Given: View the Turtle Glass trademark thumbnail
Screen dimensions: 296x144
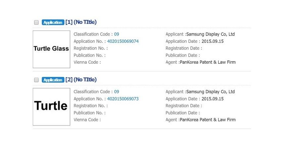Looking at the screenshot, I should coord(51,49).
